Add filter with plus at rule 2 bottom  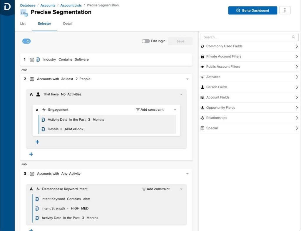click(31, 154)
